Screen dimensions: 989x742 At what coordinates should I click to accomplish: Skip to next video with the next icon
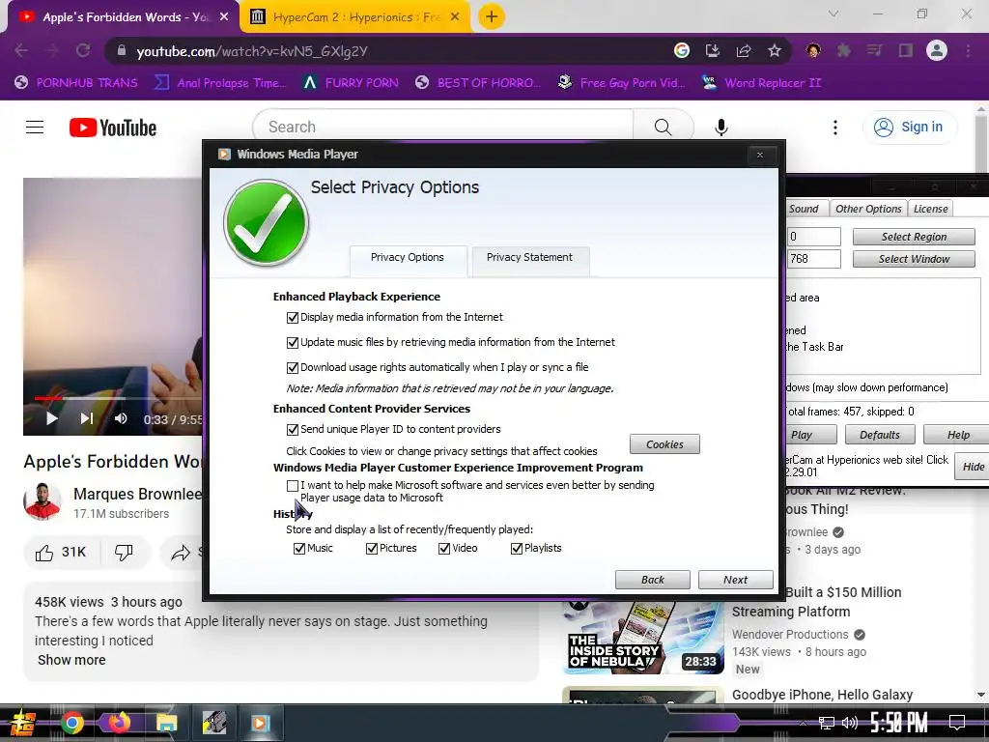click(x=86, y=419)
